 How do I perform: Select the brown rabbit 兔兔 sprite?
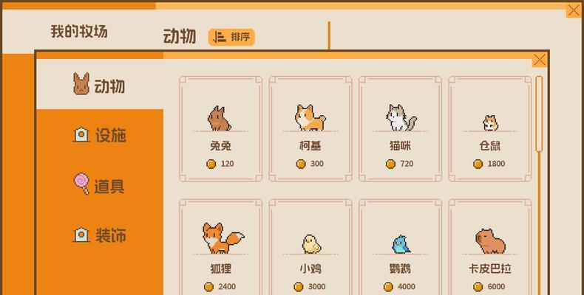219,119
